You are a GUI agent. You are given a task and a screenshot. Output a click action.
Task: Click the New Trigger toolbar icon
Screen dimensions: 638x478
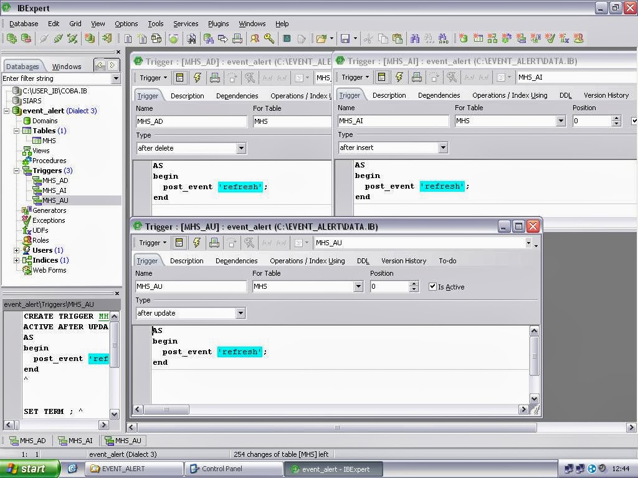pos(521,39)
